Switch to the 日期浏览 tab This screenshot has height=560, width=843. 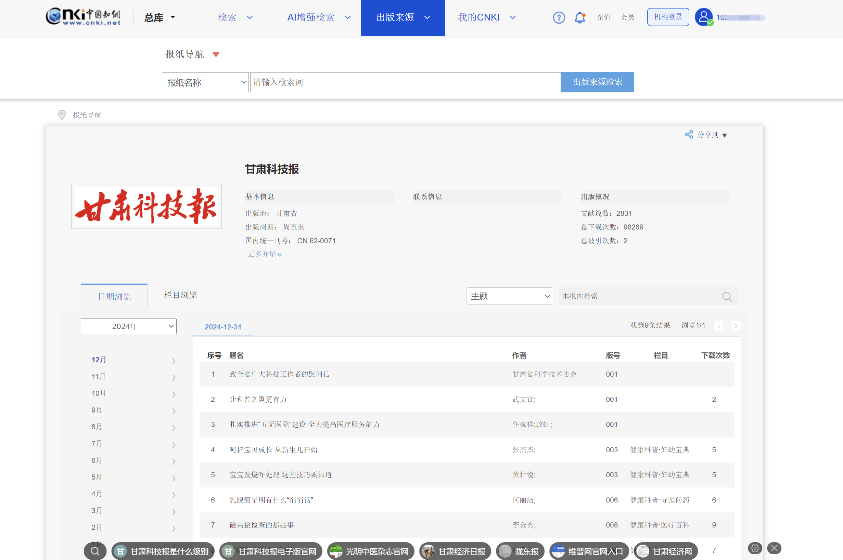[x=114, y=297]
